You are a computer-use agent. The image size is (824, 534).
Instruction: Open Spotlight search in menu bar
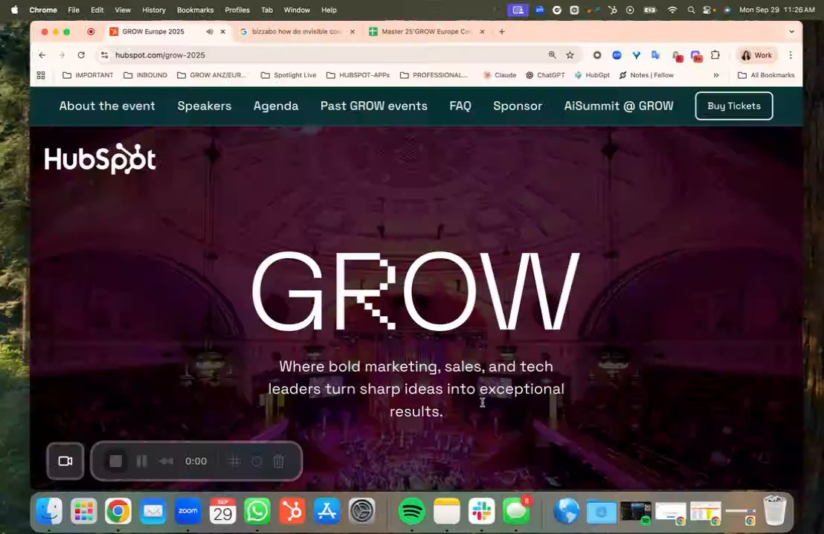coord(691,10)
